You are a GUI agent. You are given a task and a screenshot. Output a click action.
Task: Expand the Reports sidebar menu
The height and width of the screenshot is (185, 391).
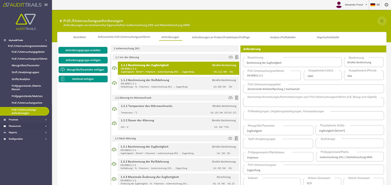click(x=25, y=132)
